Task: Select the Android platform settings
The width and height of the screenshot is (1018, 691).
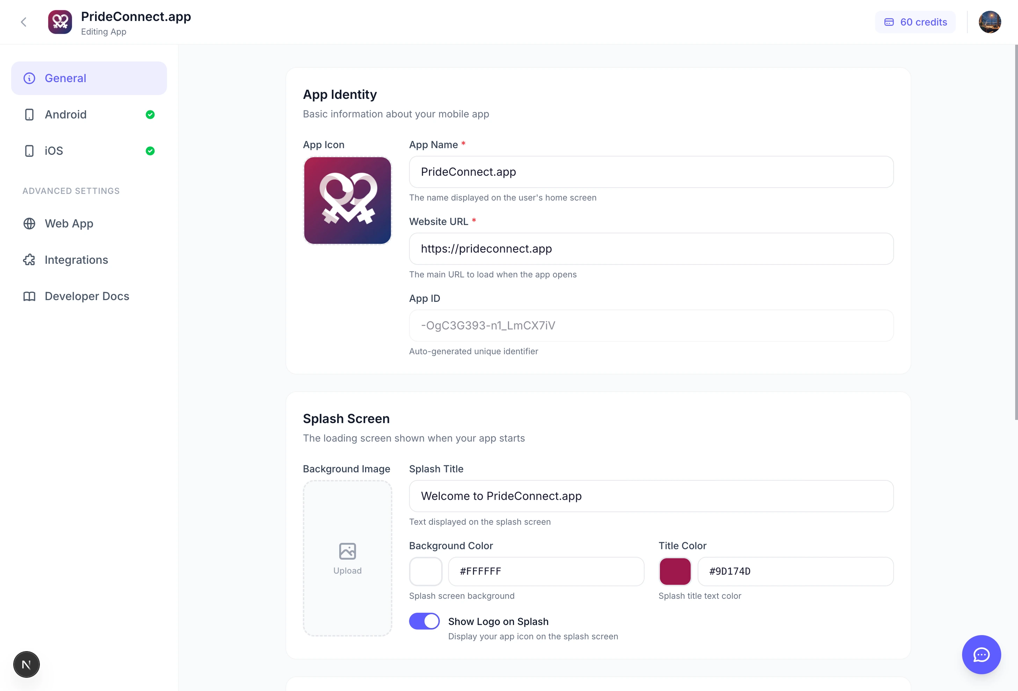Action: [66, 114]
